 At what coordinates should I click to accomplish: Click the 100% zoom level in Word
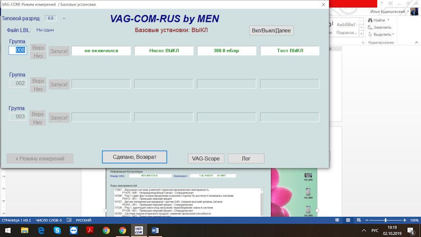click(x=414, y=220)
